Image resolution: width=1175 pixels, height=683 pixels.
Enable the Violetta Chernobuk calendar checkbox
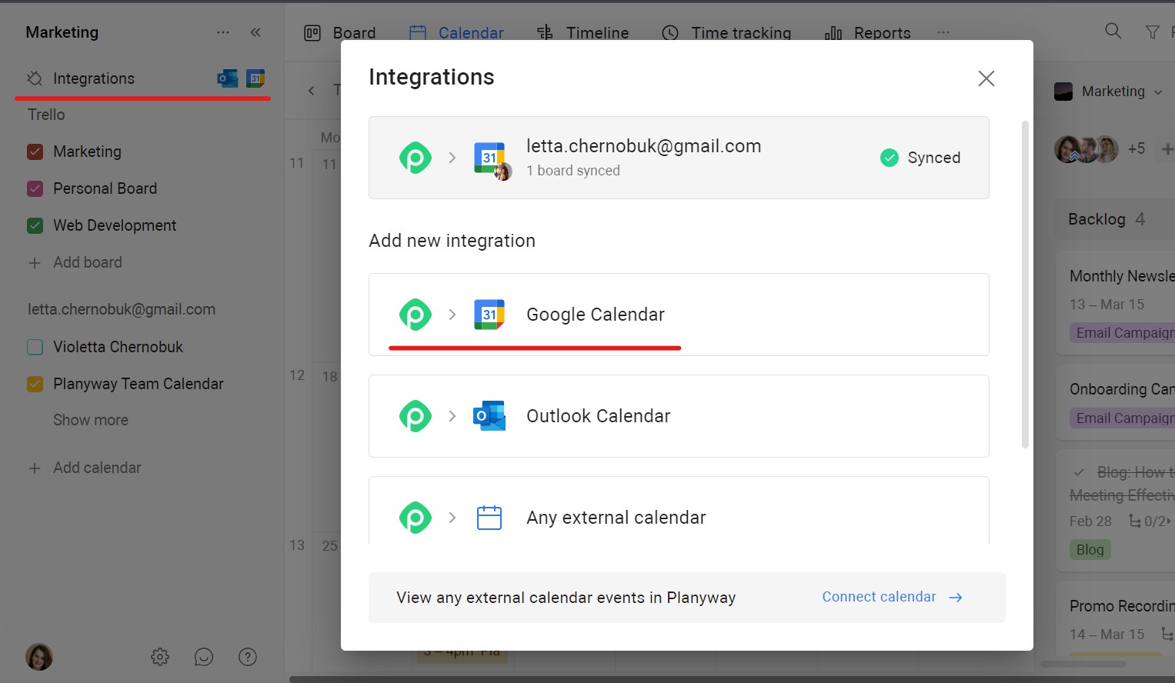[35, 347]
